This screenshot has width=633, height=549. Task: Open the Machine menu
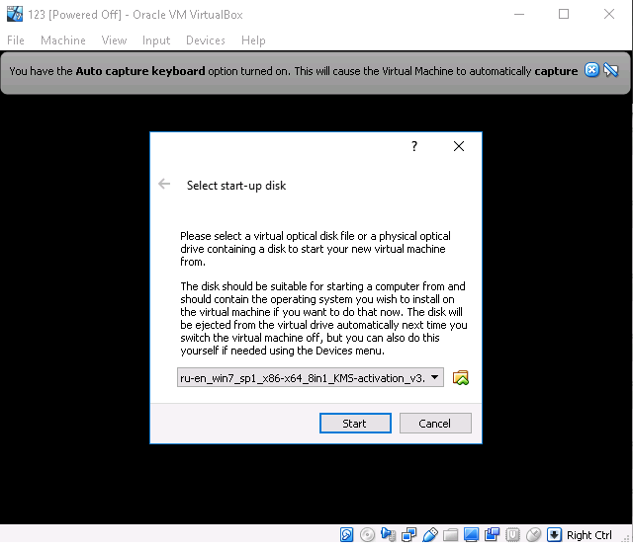(62, 40)
